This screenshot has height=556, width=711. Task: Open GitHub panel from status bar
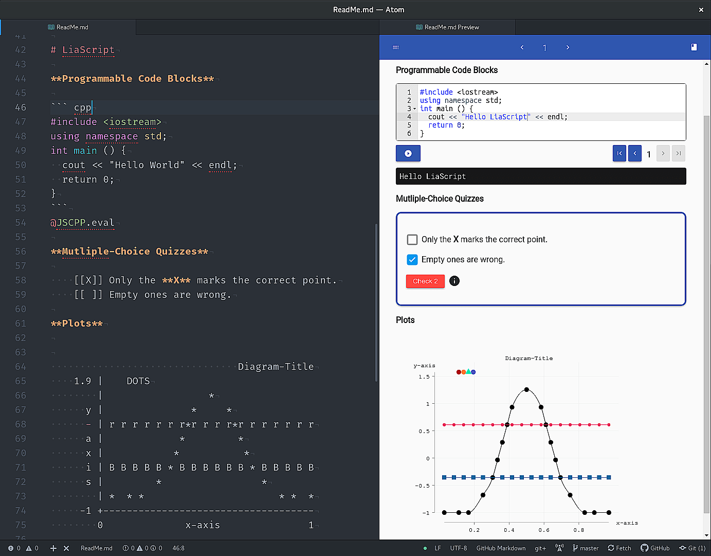(x=655, y=548)
